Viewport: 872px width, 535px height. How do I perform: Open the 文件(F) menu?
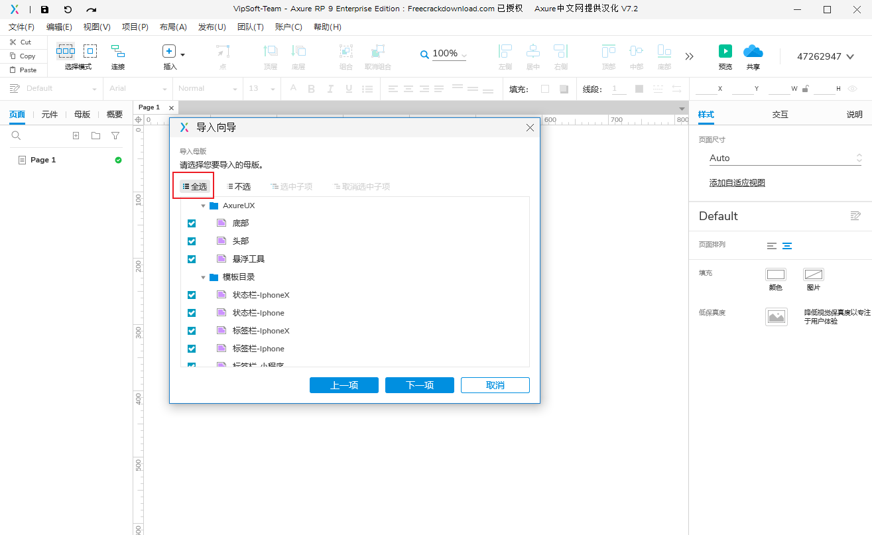(22, 27)
